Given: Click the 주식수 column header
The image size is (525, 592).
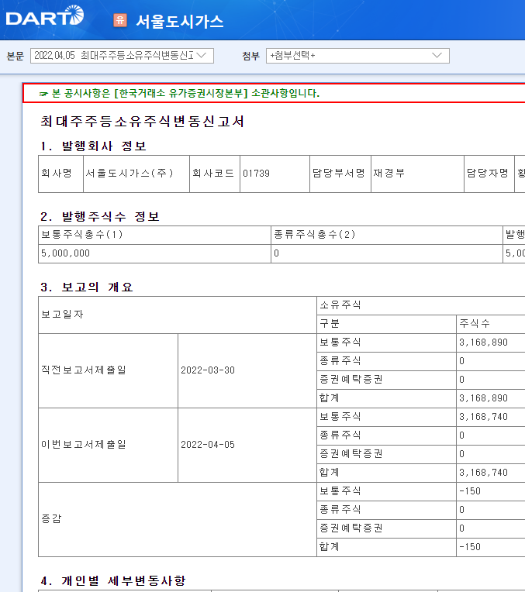Looking at the screenshot, I should [491, 324].
